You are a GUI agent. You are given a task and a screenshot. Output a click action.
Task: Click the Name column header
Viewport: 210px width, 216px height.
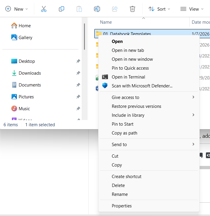tap(106, 22)
